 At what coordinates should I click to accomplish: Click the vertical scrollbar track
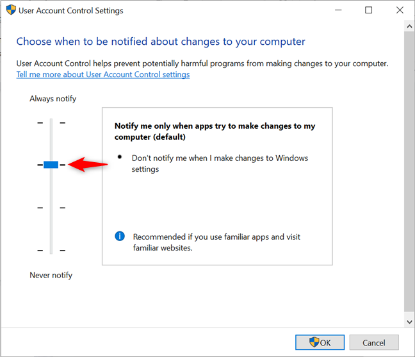tap(409, 171)
